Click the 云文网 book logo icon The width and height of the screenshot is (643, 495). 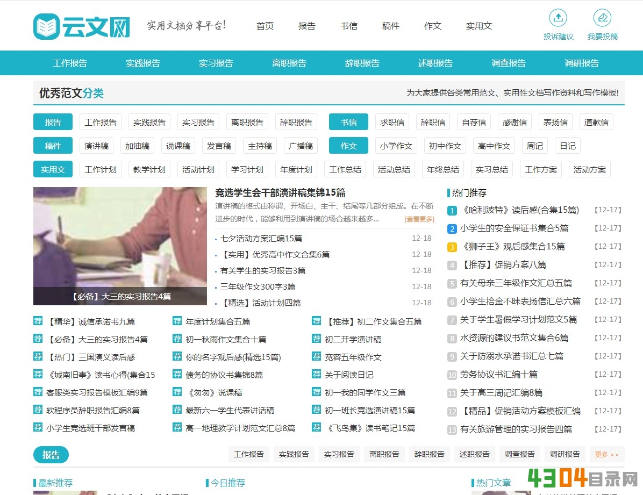[x=46, y=27]
